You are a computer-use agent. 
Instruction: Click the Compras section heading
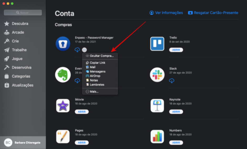click(63, 25)
